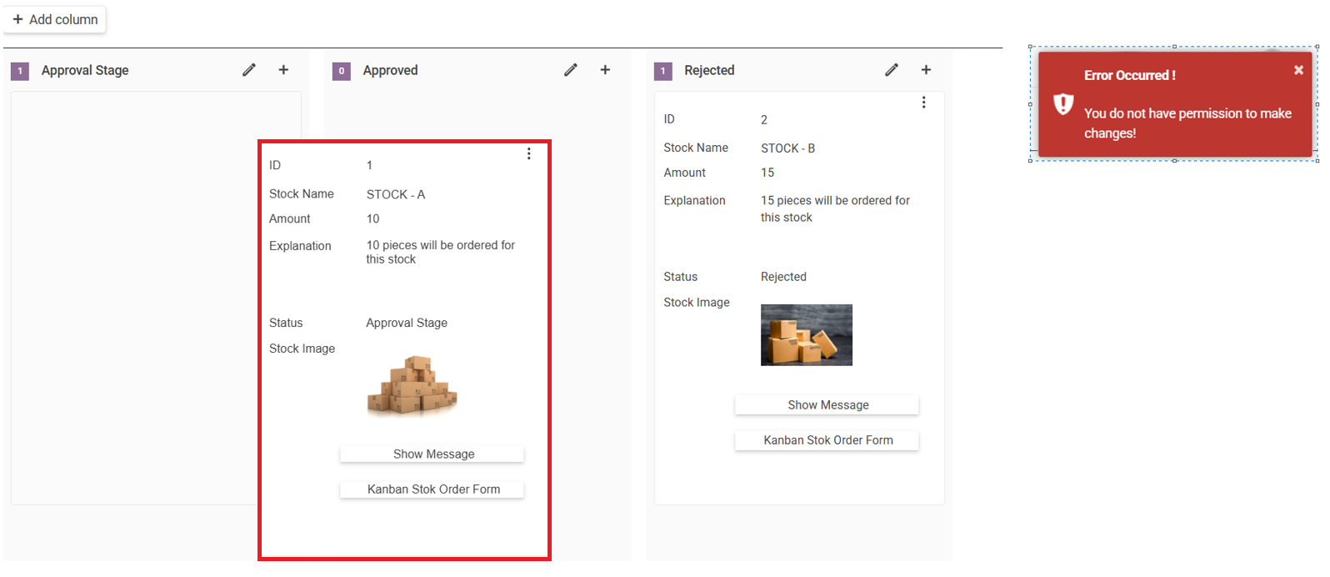
Task: Click the STOCK - A name value
Action: (396, 194)
